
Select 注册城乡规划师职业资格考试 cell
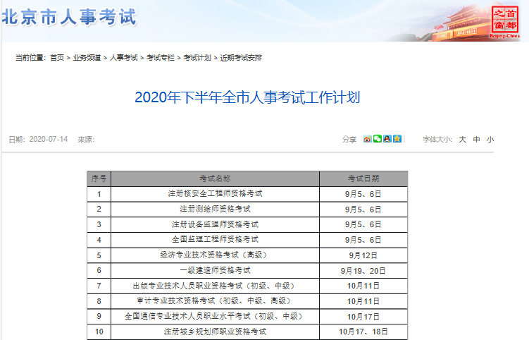(216, 332)
